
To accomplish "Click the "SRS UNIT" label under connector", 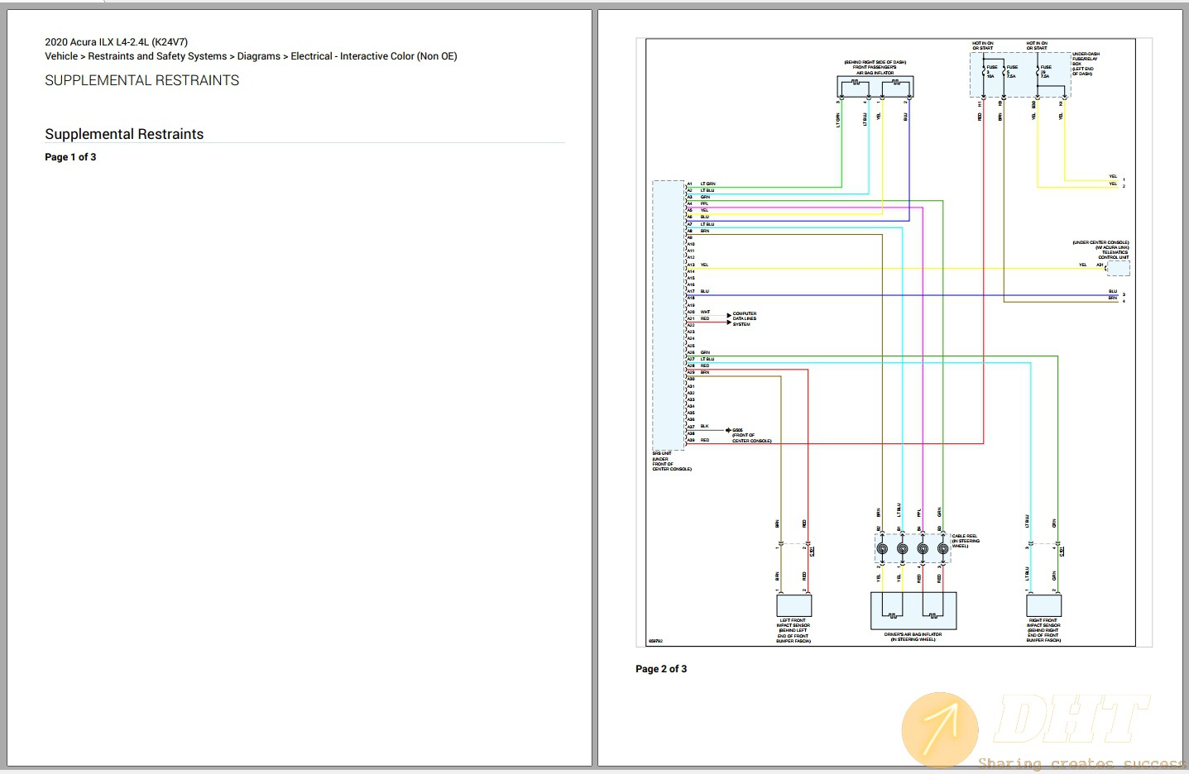I will click(x=671, y=461).
